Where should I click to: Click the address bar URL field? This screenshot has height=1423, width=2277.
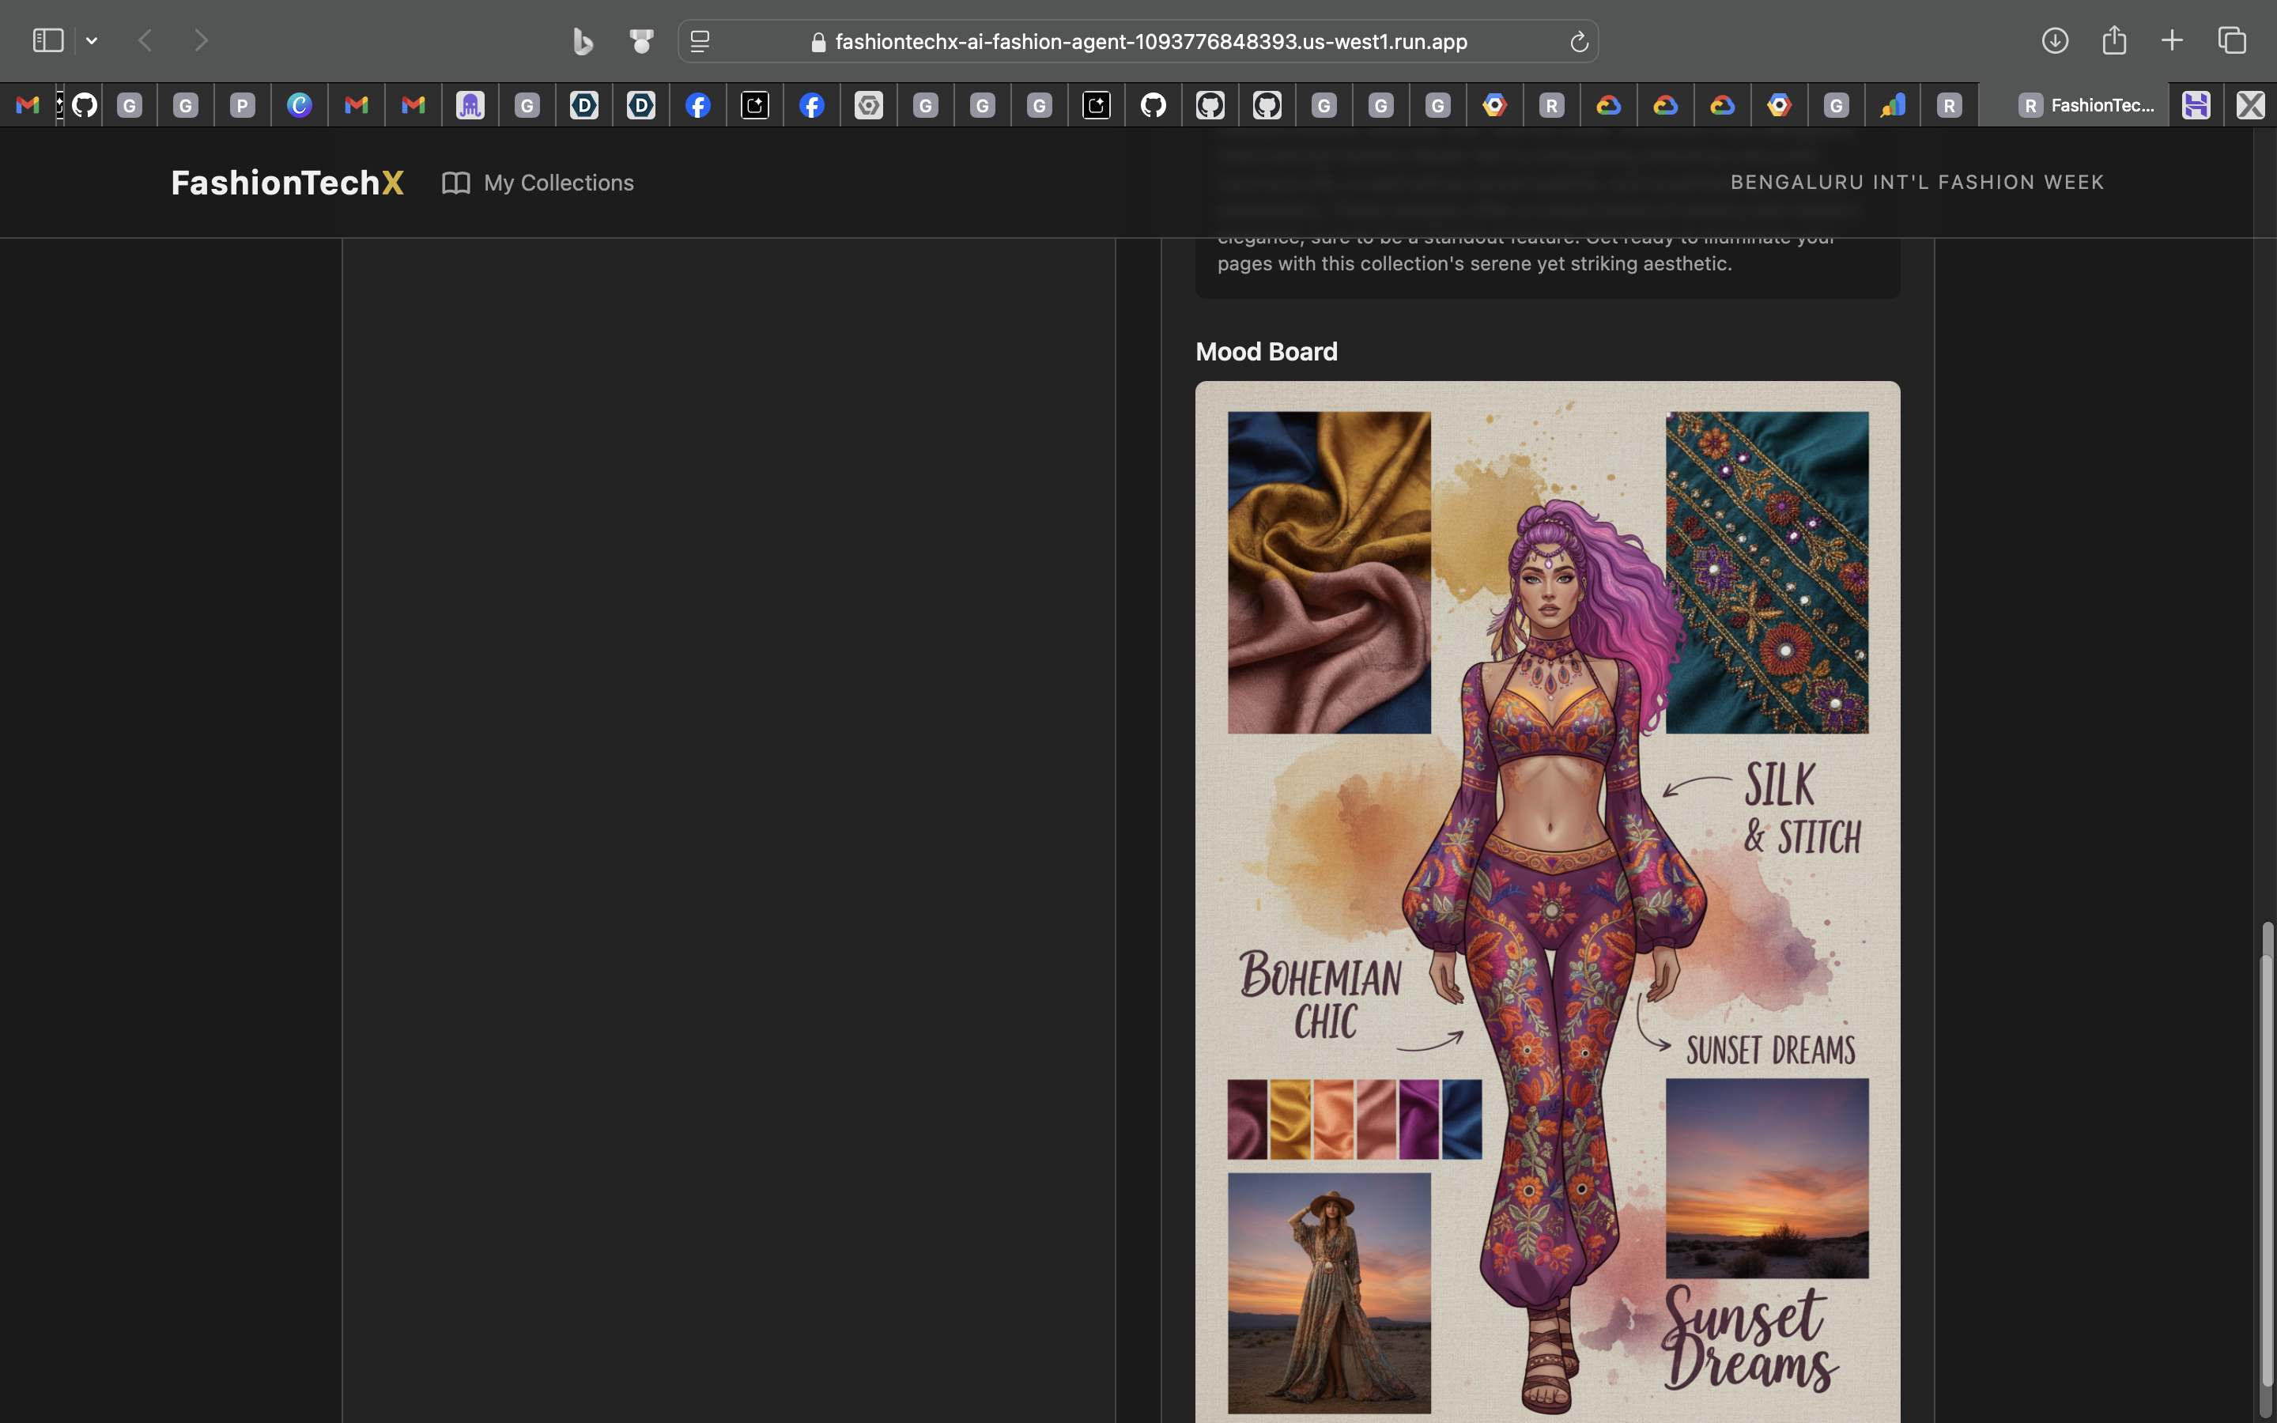(x=1150, y=41)
